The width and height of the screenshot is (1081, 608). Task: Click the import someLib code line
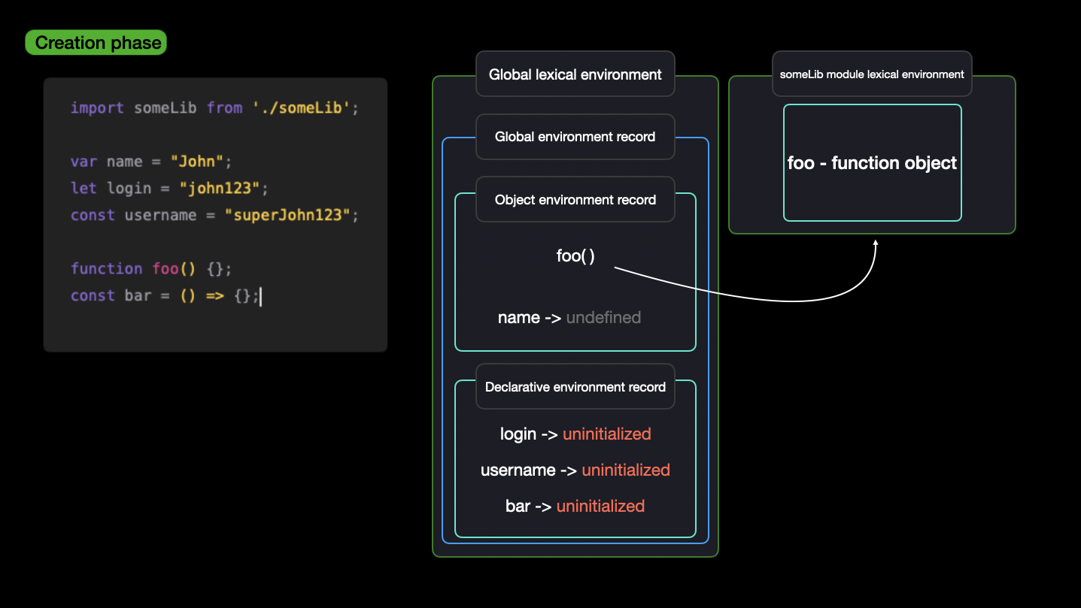point(215,107)
